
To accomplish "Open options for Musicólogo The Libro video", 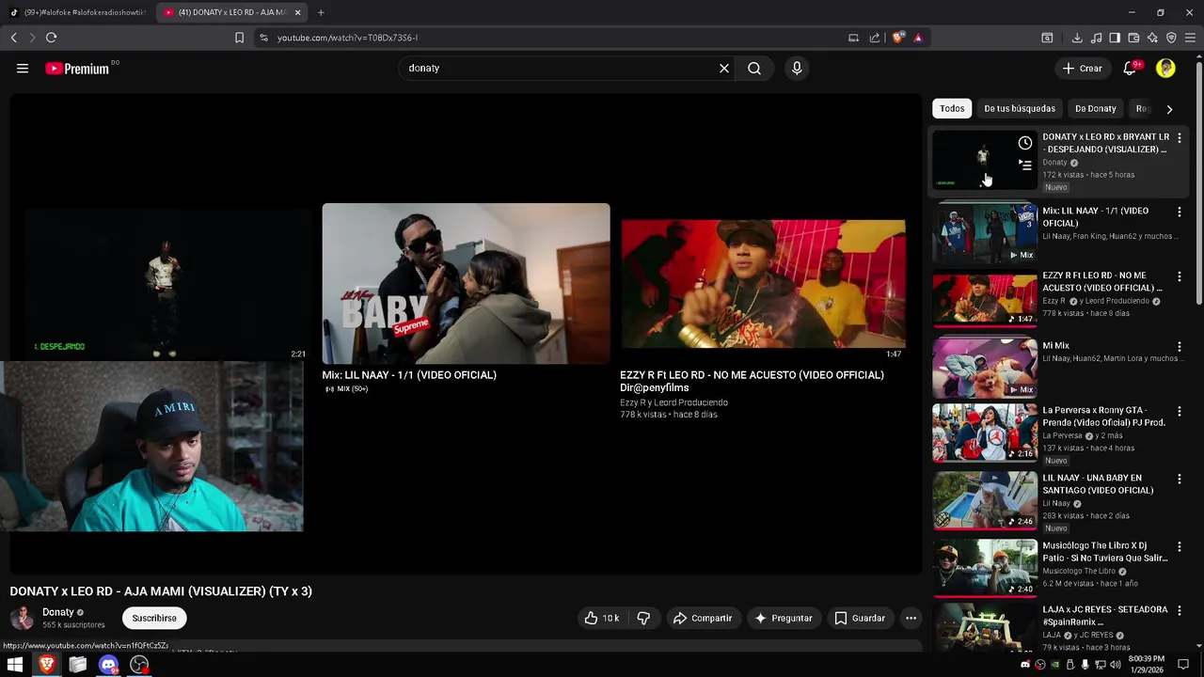I will [1180, 546].
